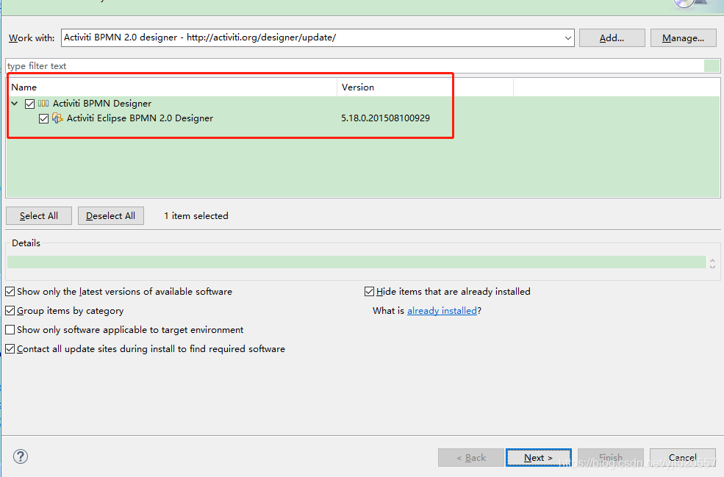Toggle Show only the latest versions checkbox
Screen dimensions: 724x477
click(10, 291)
